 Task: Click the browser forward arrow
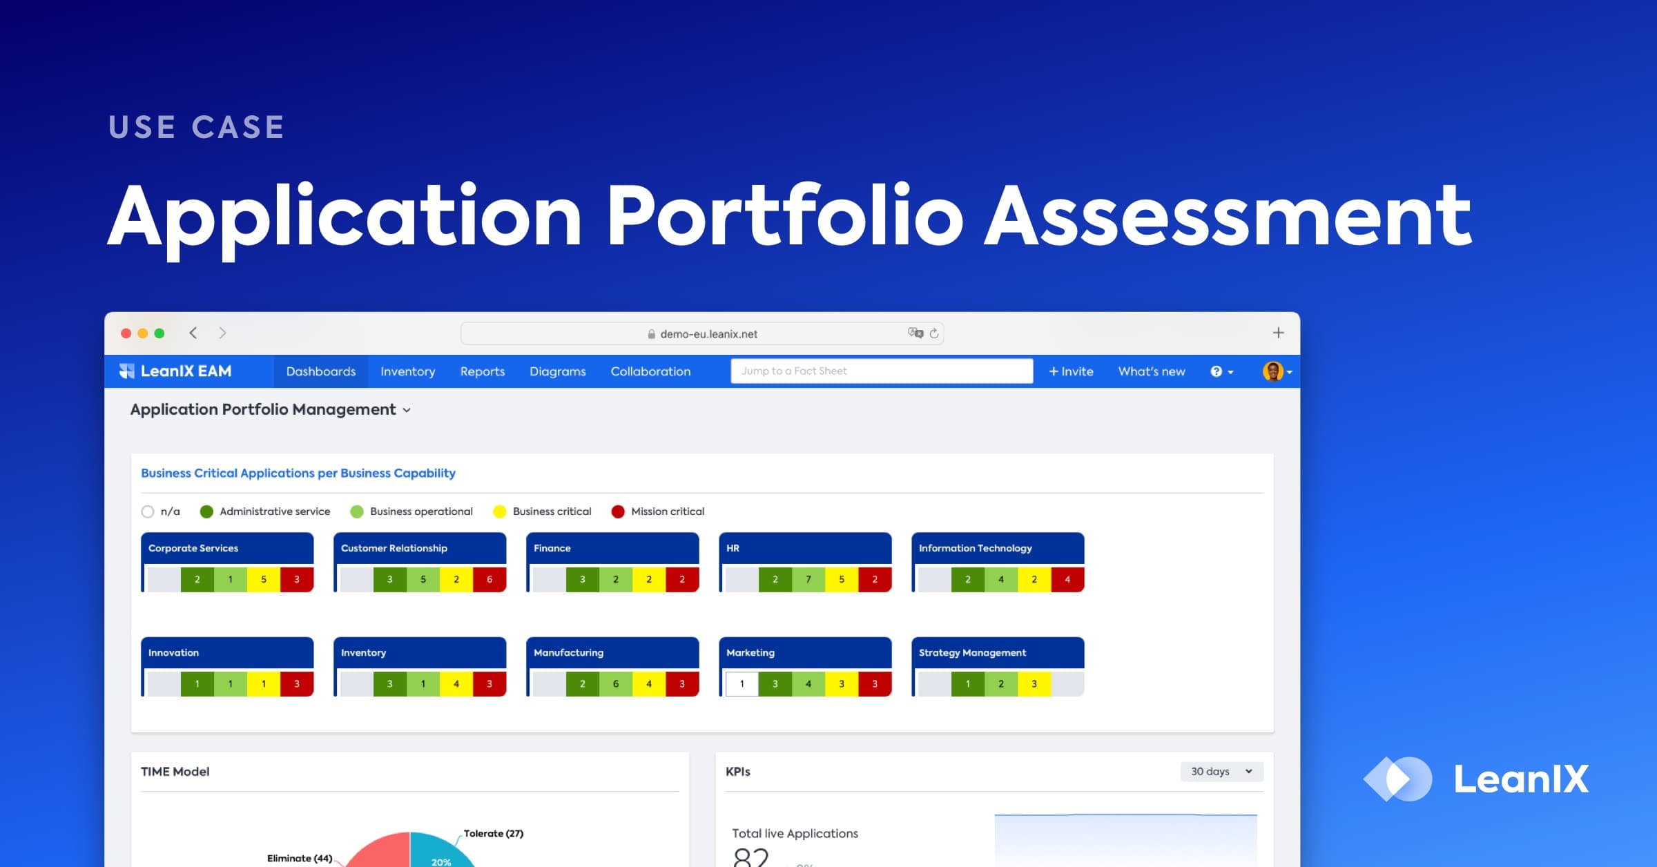pos(222,332)
